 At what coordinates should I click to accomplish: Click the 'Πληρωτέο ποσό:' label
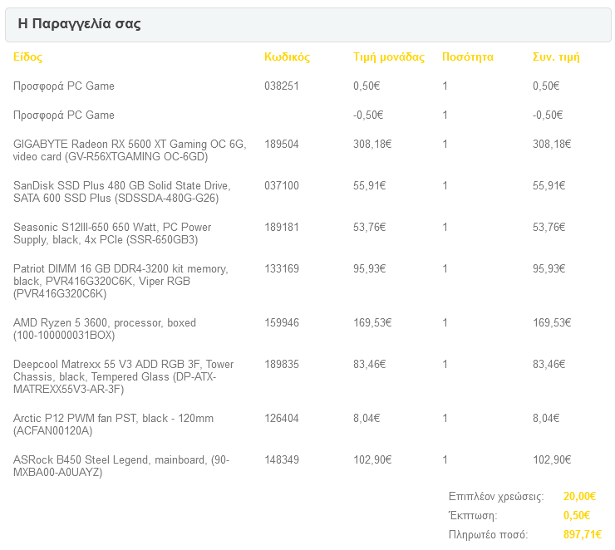pos(489,534)
